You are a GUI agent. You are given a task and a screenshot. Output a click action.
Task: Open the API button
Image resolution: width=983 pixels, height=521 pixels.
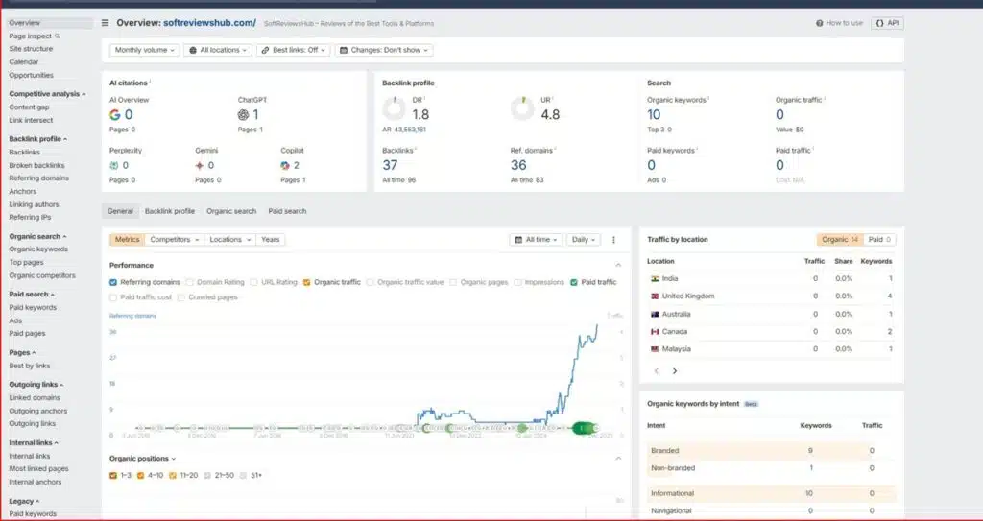(887, 23)
